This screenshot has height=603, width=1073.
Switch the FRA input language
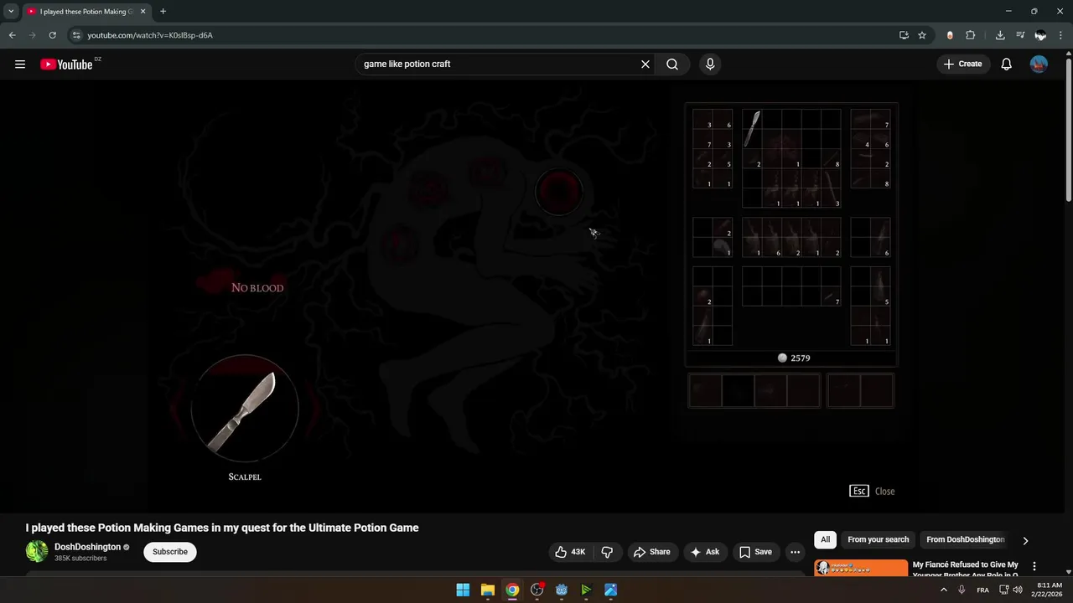tap(983, 590)
